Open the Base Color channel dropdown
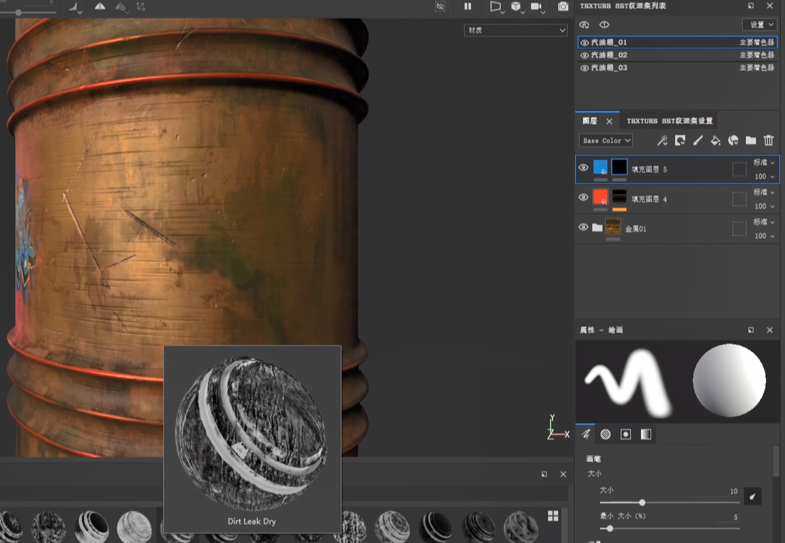This screenshot has height=543, width=785. tap(606, 141)
